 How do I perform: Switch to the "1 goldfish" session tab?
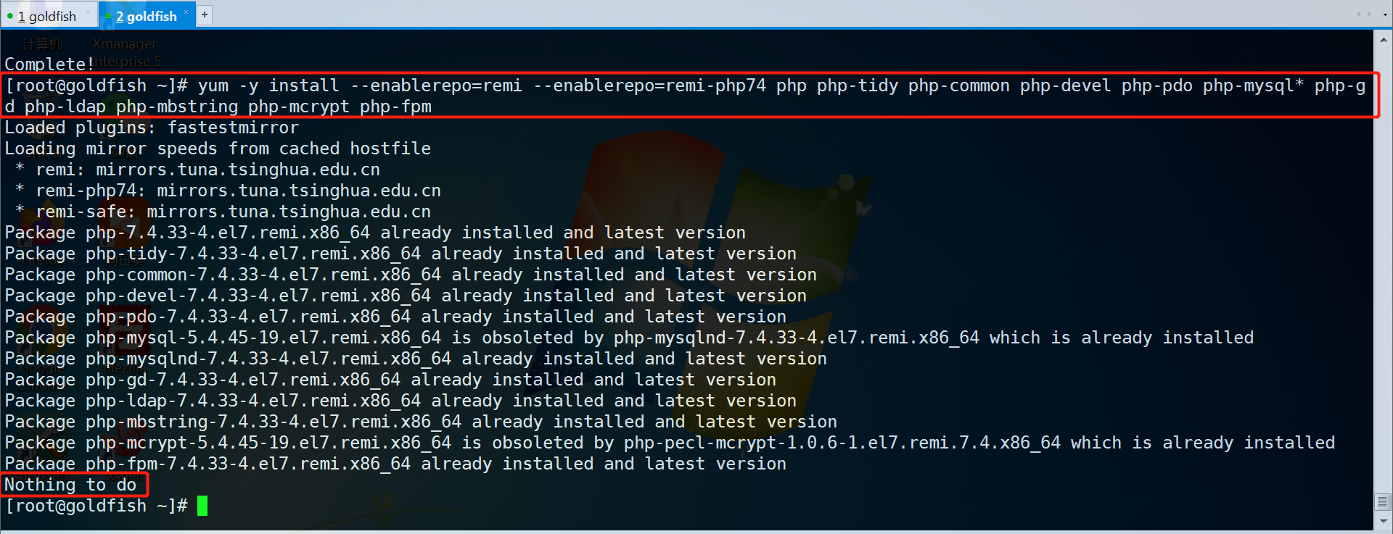click(46, 16)
